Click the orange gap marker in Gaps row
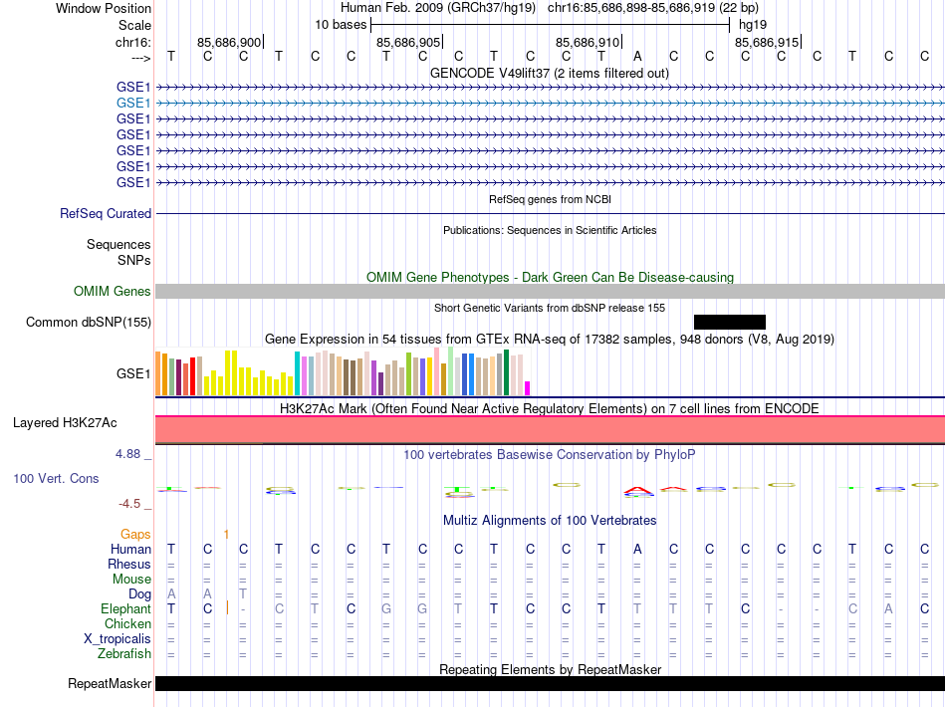This screenshot has width=946, height=707. [x=227, y=535]
